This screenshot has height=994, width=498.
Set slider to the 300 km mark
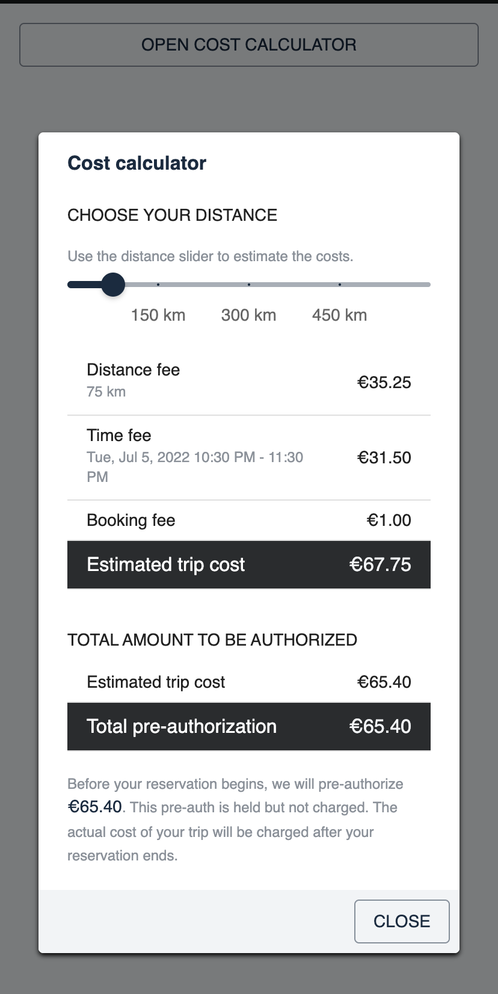[249, 285]
